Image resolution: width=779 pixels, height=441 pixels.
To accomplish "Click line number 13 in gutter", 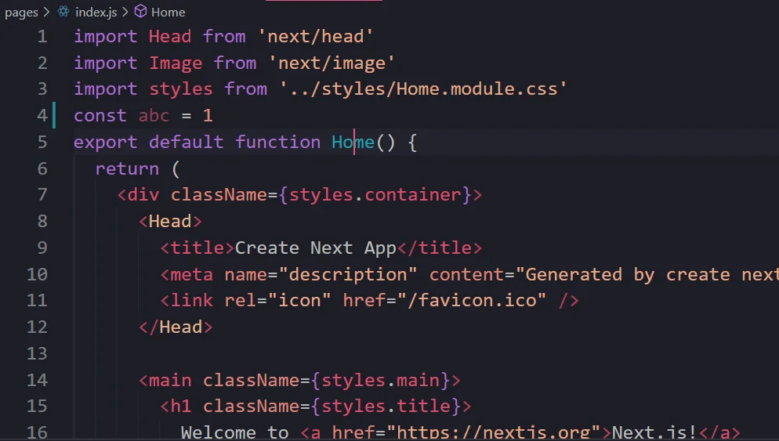I will 37,353.
